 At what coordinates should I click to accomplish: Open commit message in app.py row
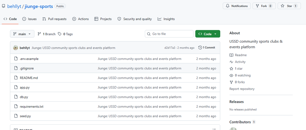point(139,87)
